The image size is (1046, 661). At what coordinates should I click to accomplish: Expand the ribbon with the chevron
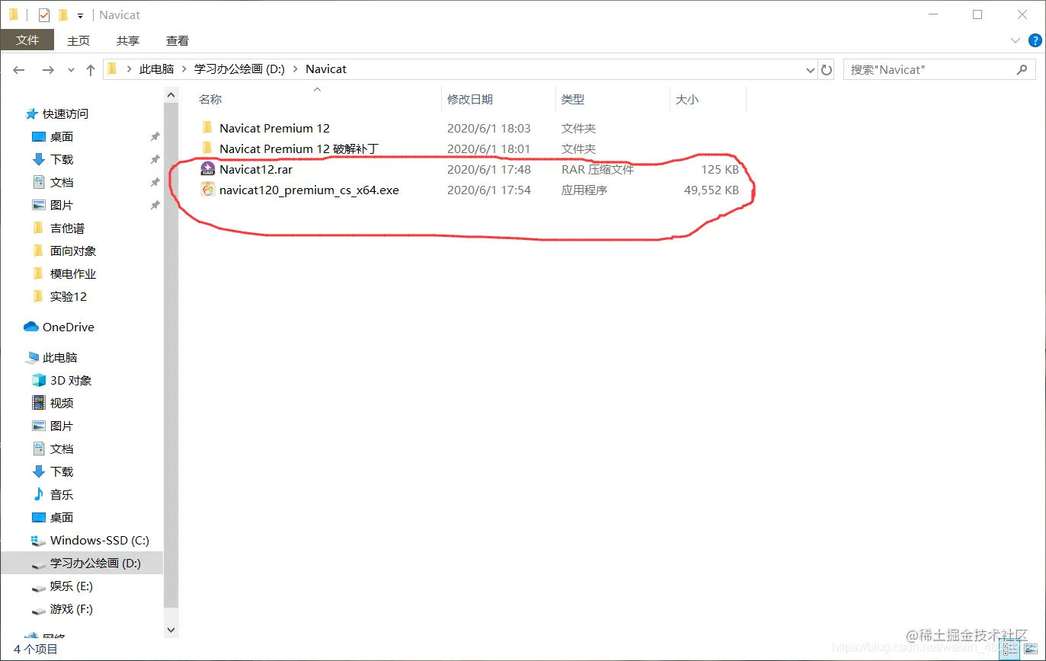[x=1016, y=40]
